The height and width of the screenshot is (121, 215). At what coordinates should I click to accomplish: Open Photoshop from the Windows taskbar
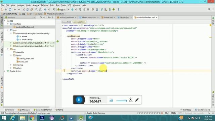tap(42, 118)
